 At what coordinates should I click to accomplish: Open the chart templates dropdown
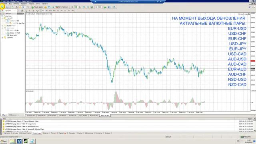pos(115,7)
